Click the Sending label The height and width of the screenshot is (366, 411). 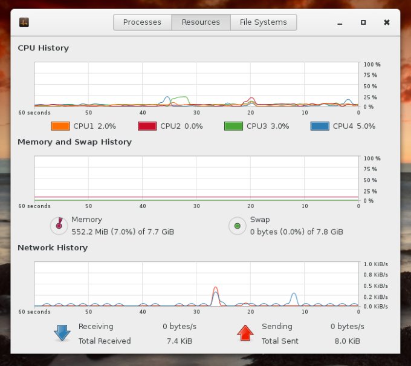tap(277, 327)
